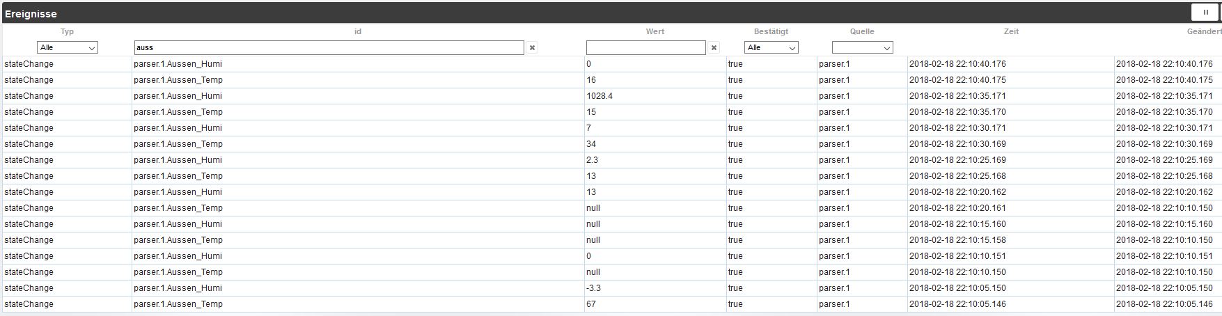
Task: Focus the Wert filter input field
Action: click(x=645, y=48)
